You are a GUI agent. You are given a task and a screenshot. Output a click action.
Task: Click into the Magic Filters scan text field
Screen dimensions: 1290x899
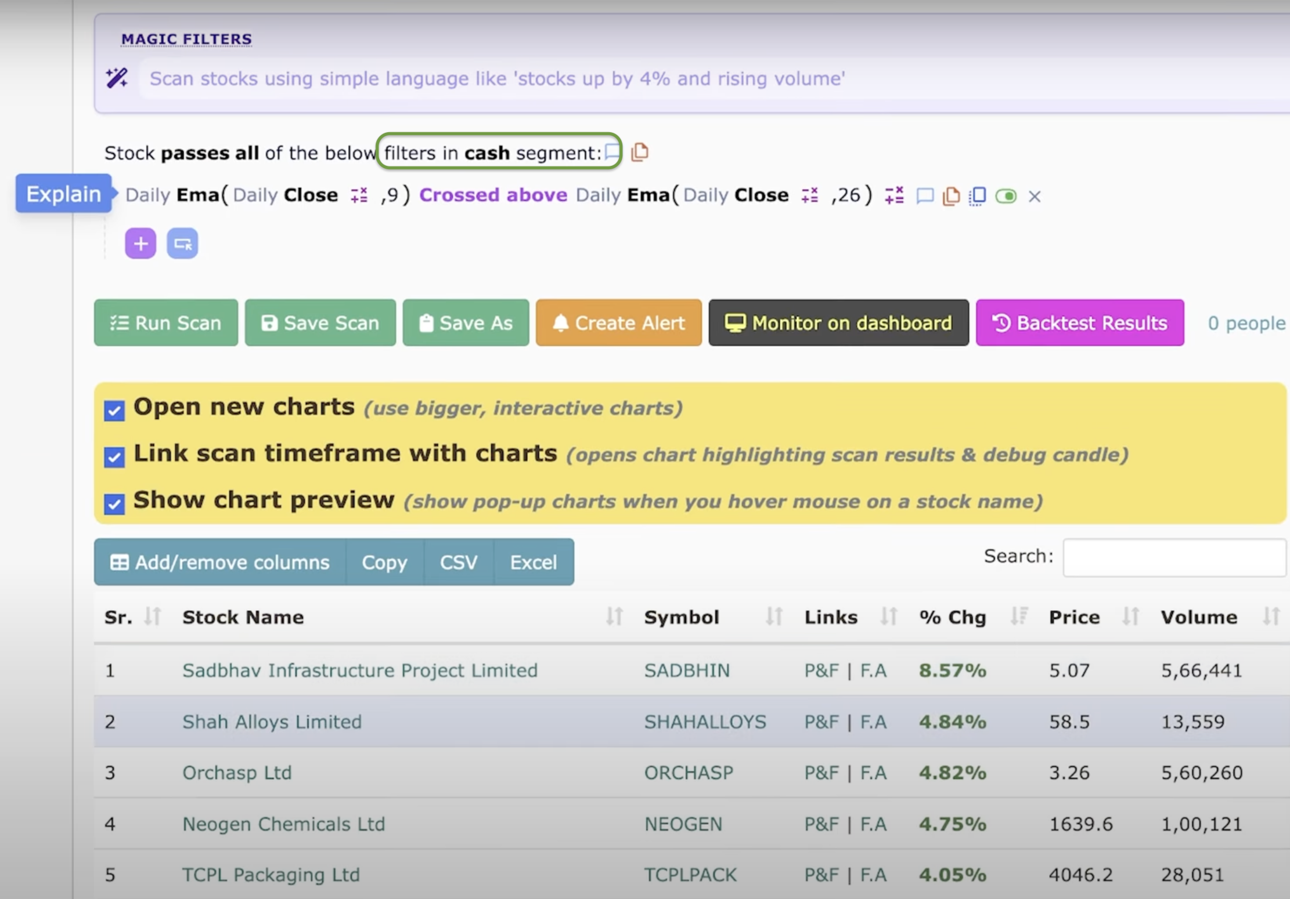click(714, 78)
